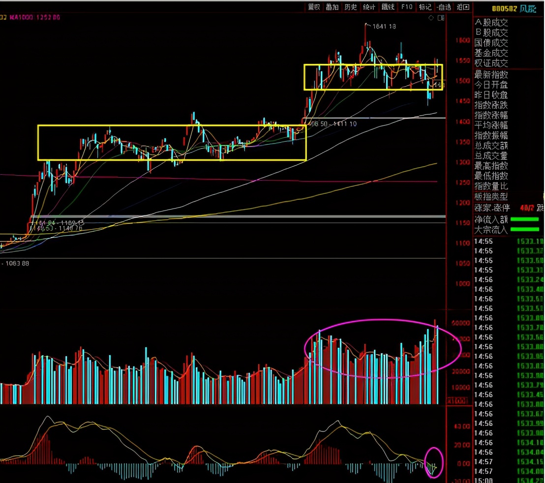
Task: Click the MA1000 1252.80 indicator label
Action: pos(35,17)
